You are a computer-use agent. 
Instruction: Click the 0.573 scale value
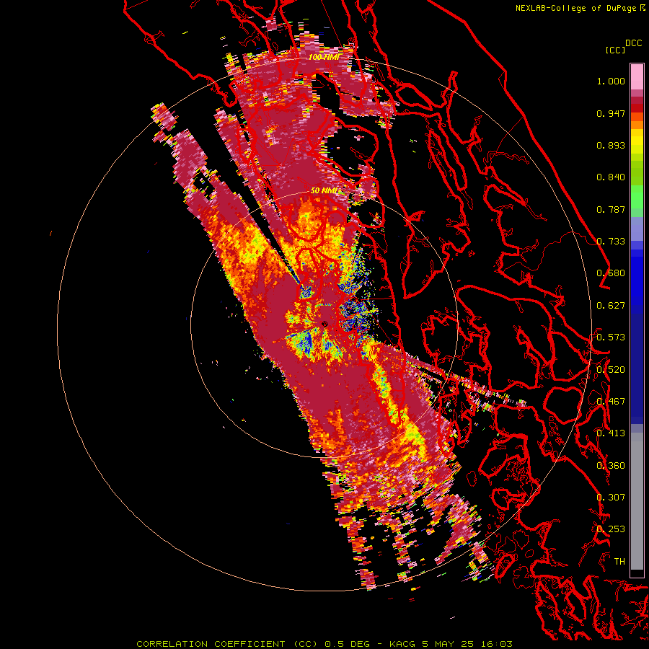(611, 337)
